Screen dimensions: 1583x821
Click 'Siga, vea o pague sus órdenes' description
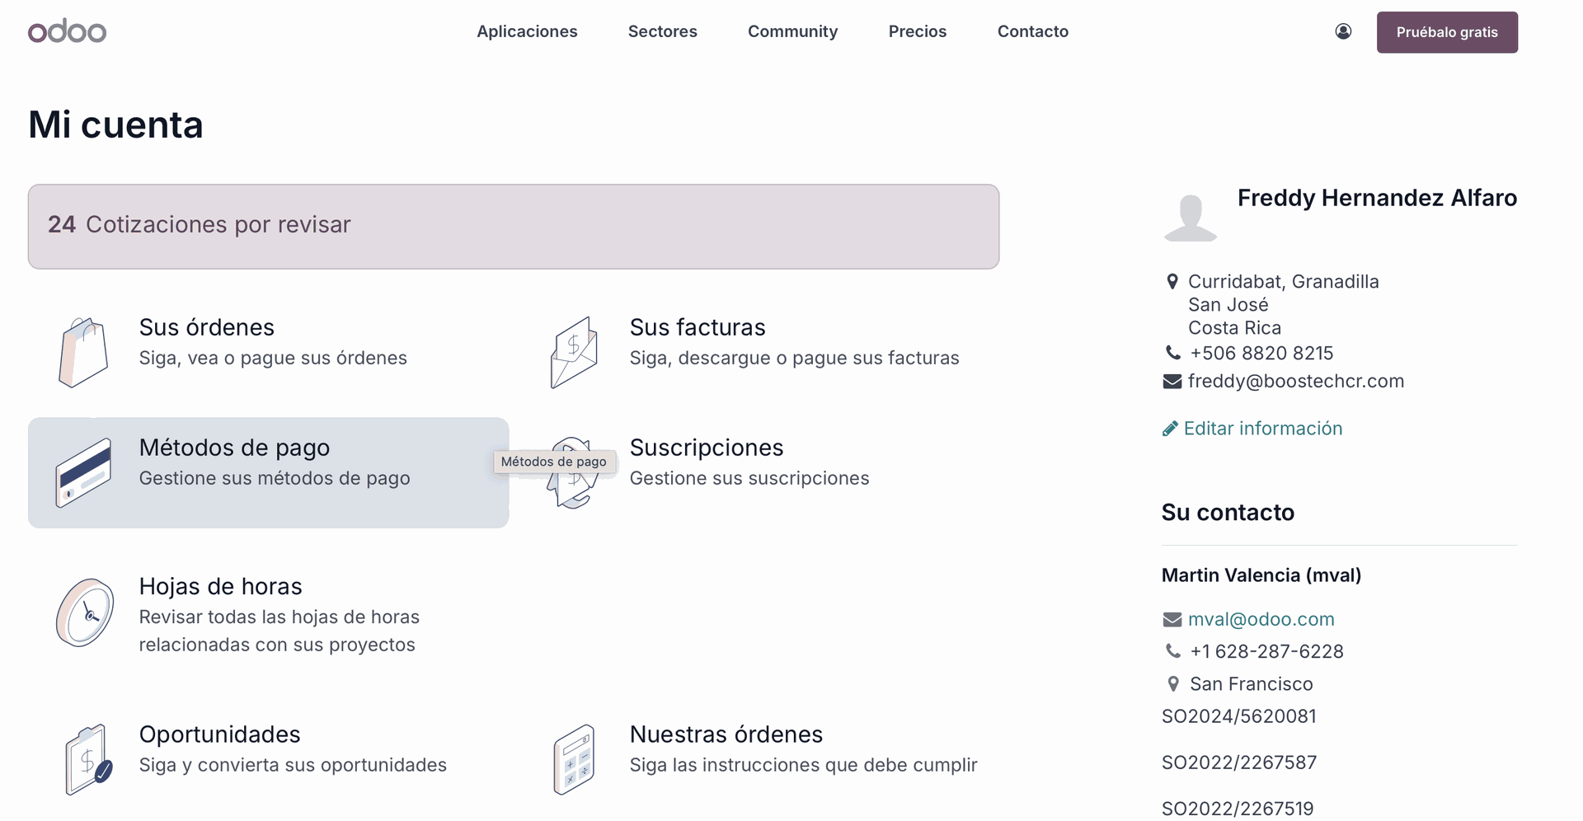tap(273, 359)
